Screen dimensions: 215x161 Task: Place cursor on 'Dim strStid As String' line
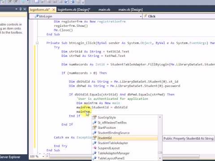click(x=95, y=51)
